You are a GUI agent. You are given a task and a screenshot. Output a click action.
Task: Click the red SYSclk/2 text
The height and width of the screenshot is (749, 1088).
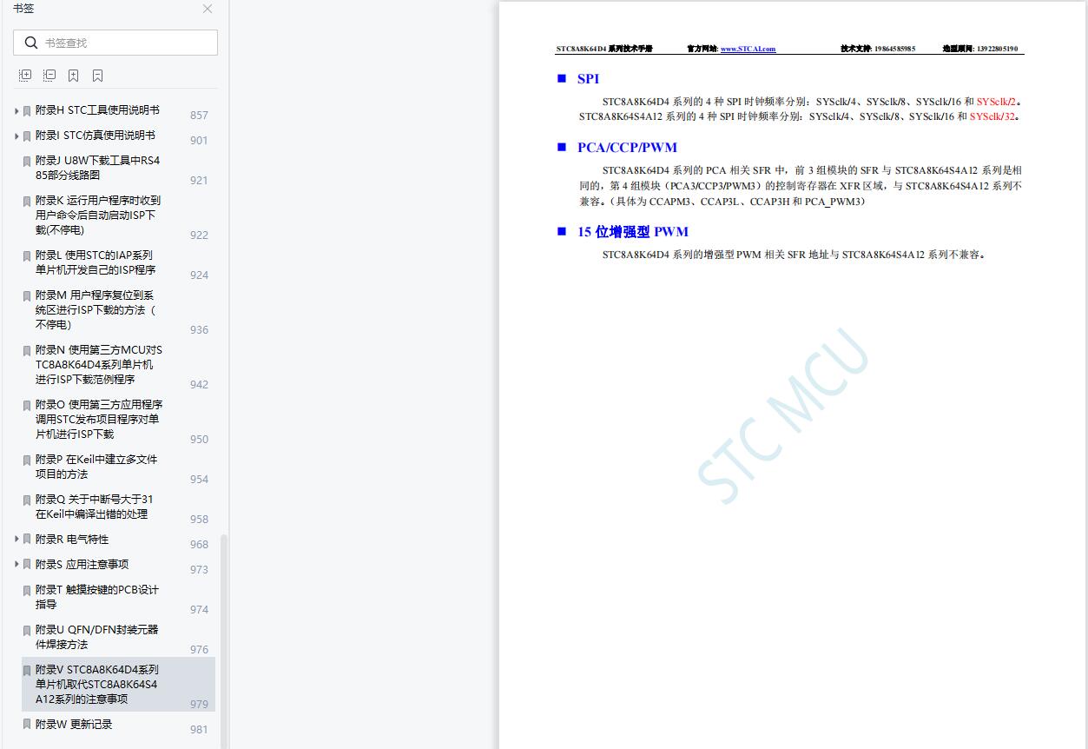coord(995,102)
